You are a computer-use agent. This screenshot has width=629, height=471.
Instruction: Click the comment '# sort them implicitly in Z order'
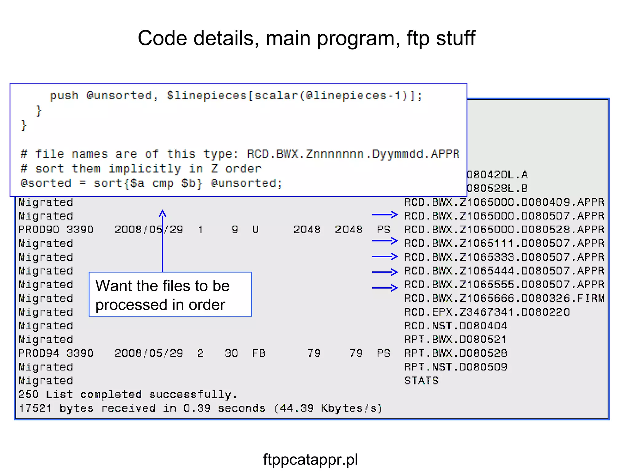click(141, 168)
